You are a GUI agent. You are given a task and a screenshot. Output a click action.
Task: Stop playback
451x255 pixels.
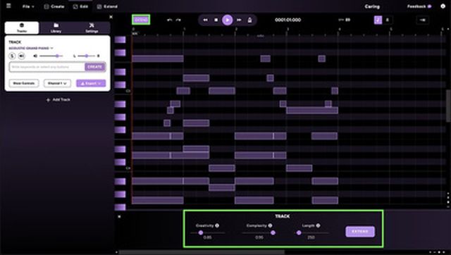tap(216, 20)
